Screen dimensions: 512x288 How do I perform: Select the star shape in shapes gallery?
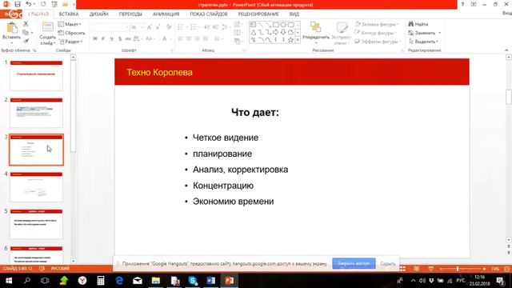pyautogui.click(x=290, y=40)
